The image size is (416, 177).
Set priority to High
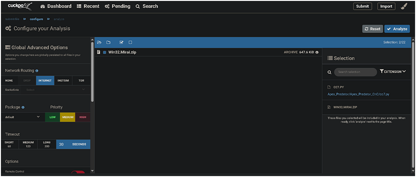83,117
